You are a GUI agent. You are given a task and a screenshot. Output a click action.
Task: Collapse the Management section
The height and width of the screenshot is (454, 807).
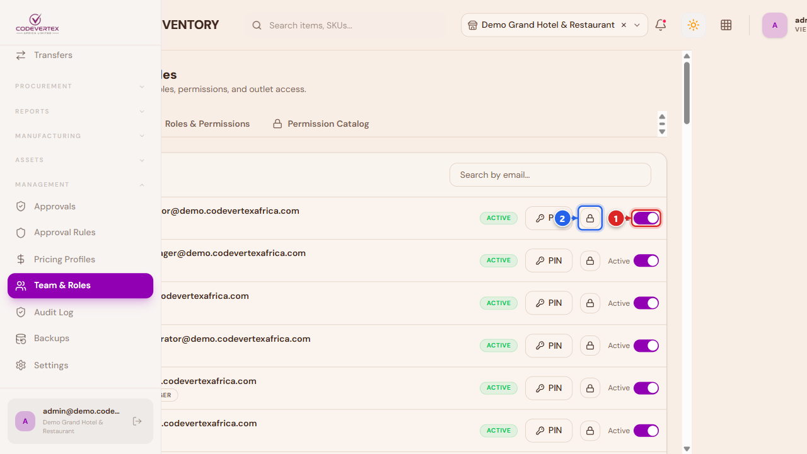(80, 185)
